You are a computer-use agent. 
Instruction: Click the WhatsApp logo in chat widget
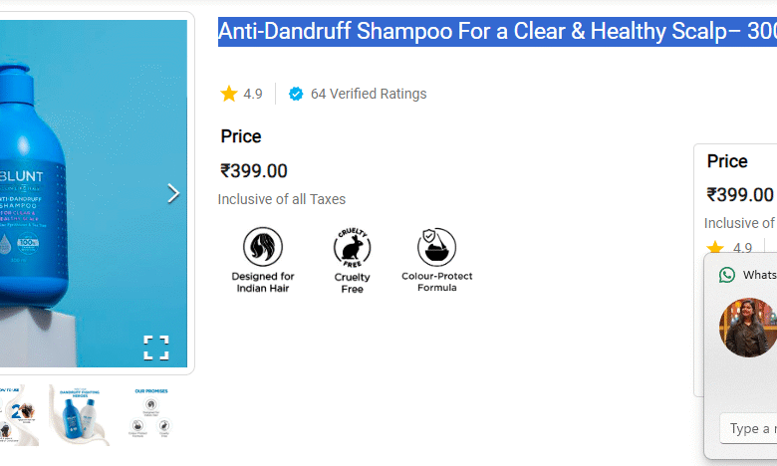(727, 275)
